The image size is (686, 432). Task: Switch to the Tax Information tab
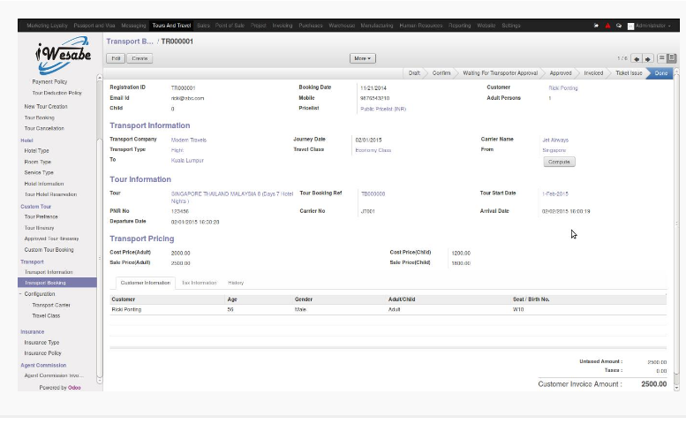click(199, 283)
